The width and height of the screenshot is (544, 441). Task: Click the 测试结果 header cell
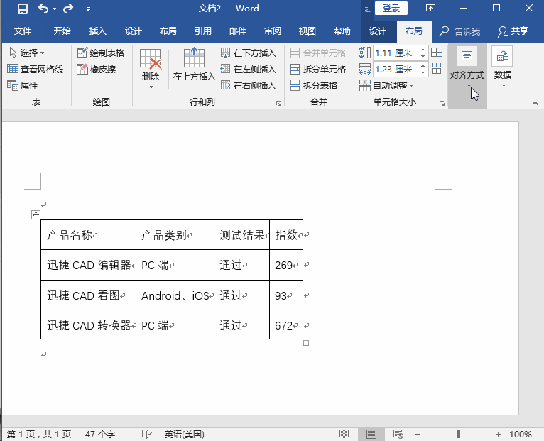tap(241, 235)
